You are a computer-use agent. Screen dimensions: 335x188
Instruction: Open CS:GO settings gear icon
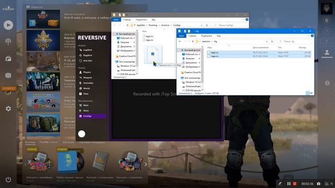coord(8,109)
